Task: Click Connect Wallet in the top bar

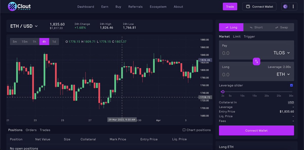Action: coord(259,7)
